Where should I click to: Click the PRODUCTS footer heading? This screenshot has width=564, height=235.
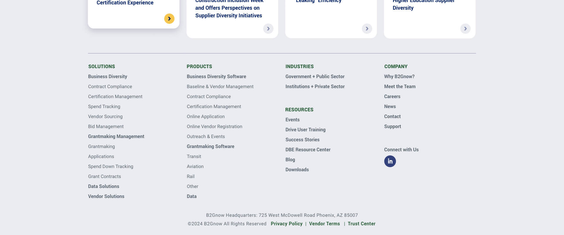point(199,66)
